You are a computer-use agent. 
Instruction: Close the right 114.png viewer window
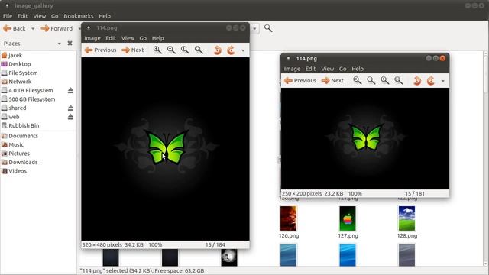pyautogui.click(x=442, y=58)
